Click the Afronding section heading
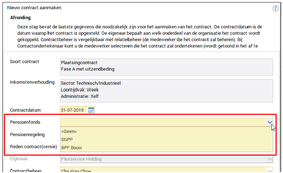The width and height of the screenshot is (283, 173). pos(21,18)
